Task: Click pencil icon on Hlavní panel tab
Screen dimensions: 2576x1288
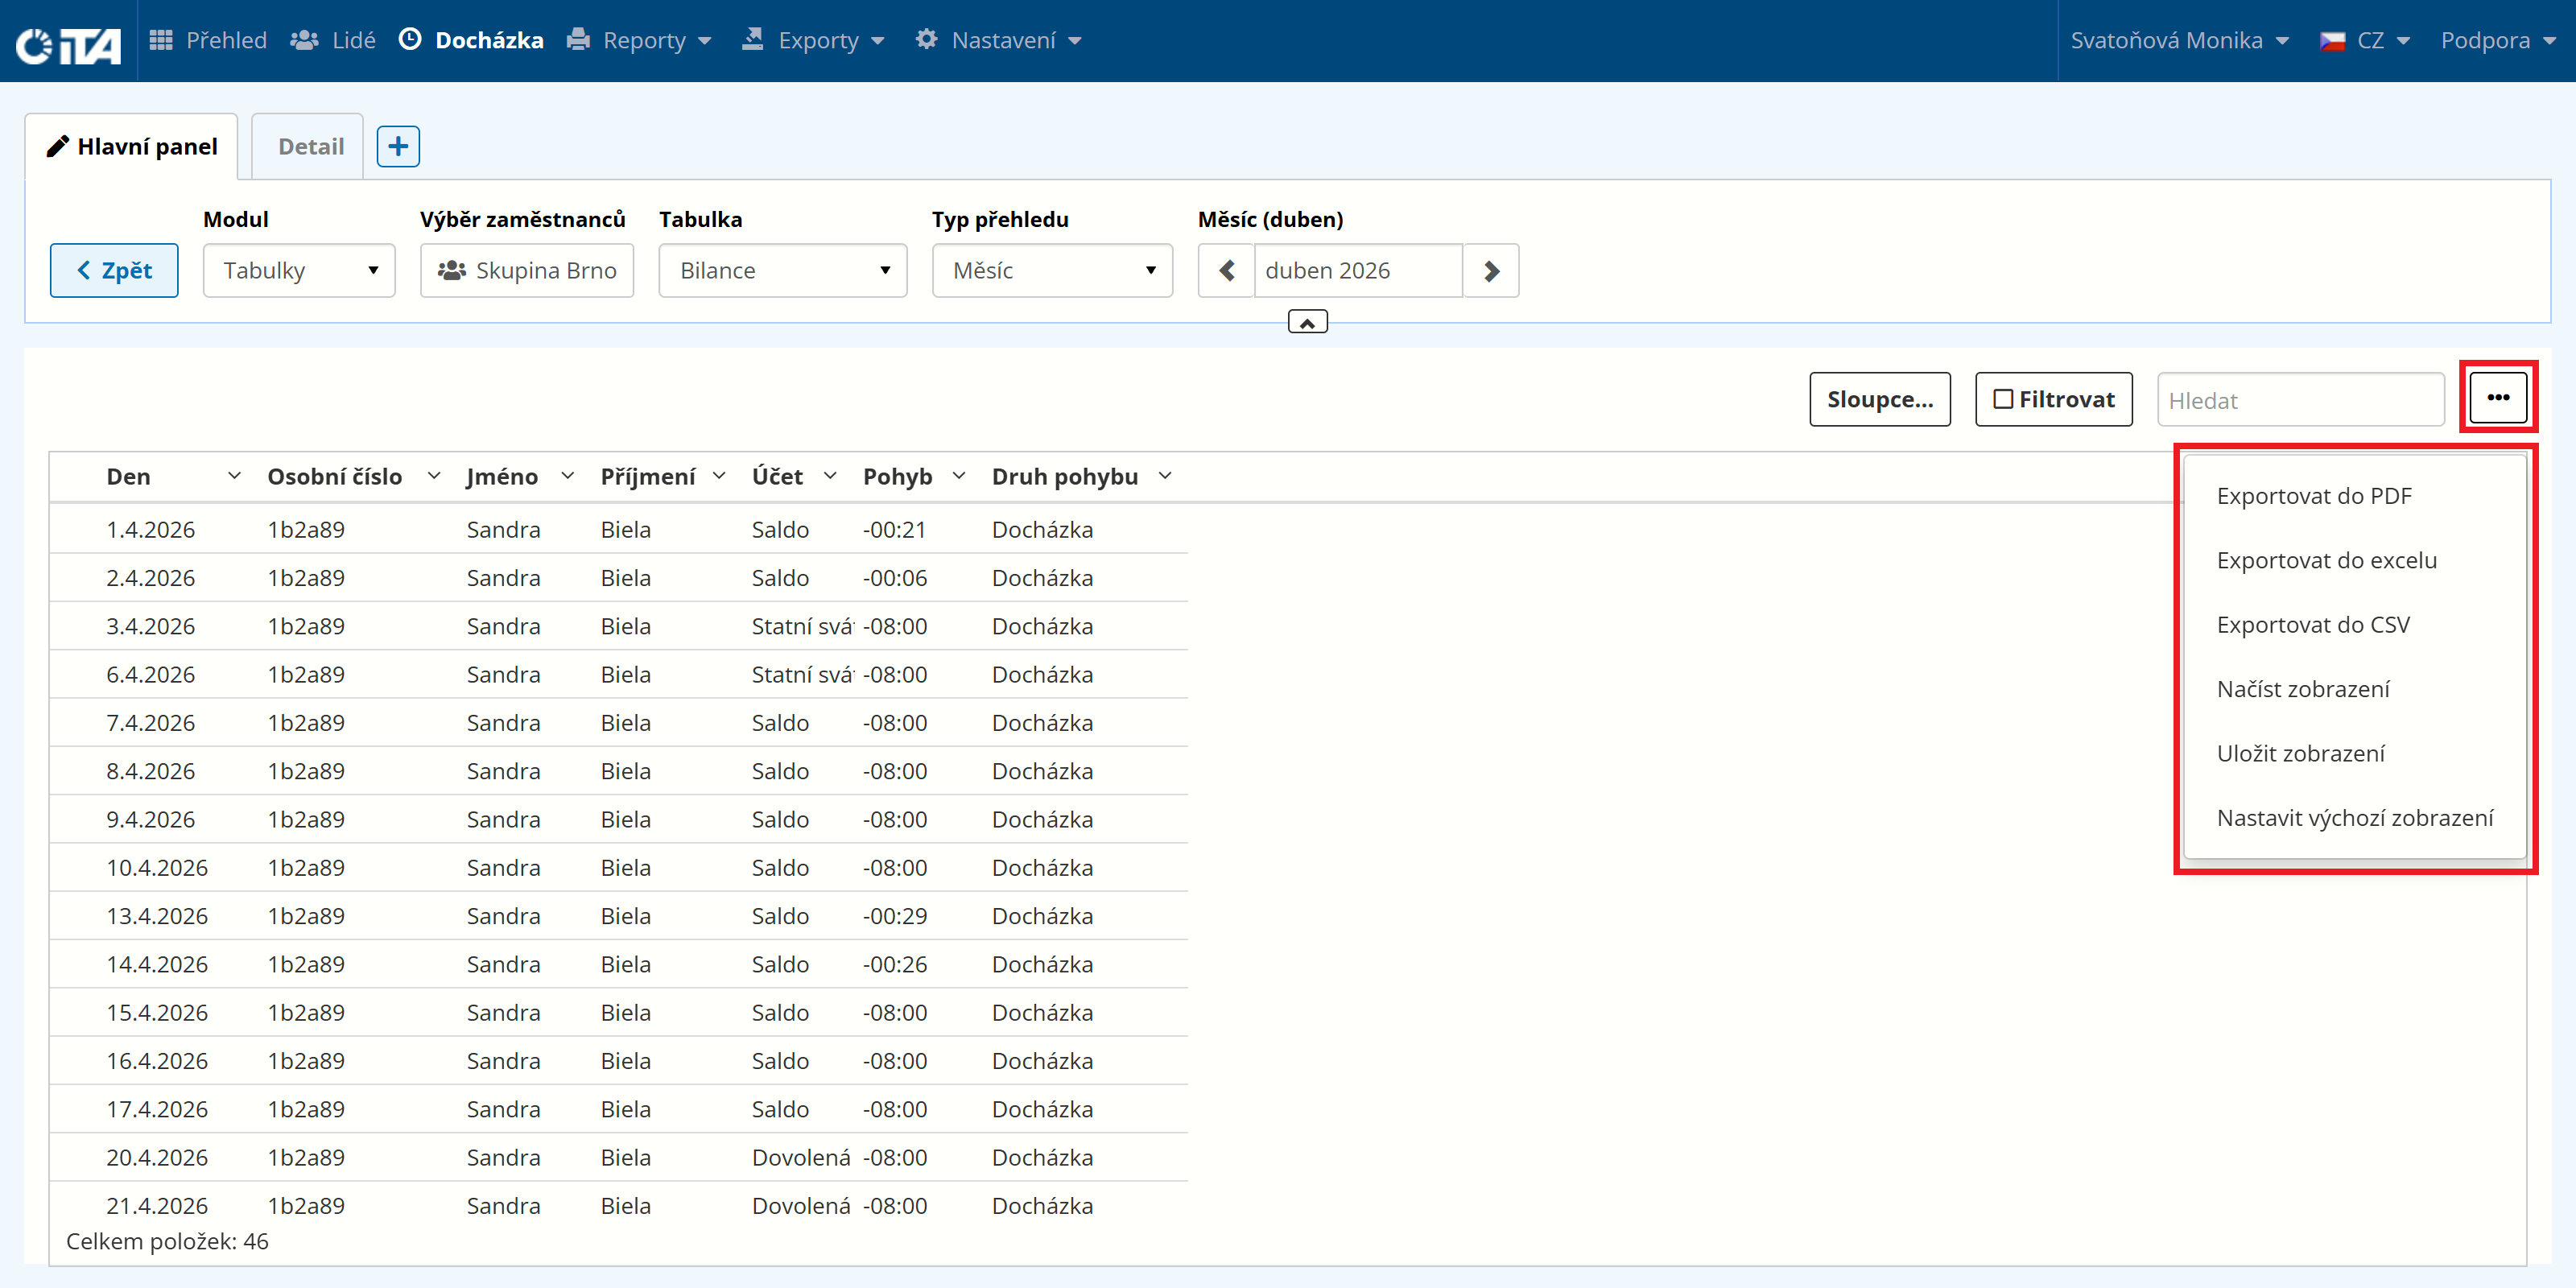Action: click(58, 147)
